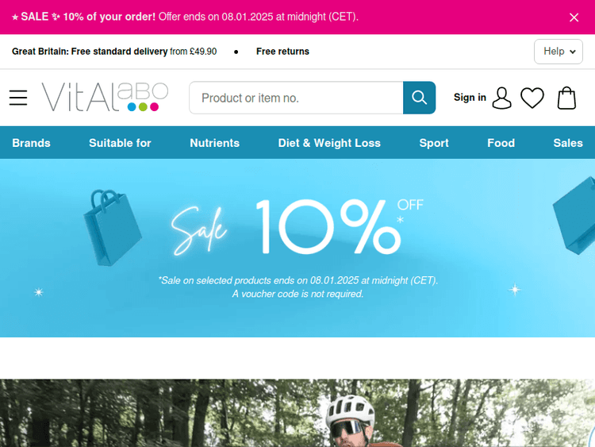Open the Suitable for menu
The height and width of the screenshot is (447, 595).
click(120, 143)
